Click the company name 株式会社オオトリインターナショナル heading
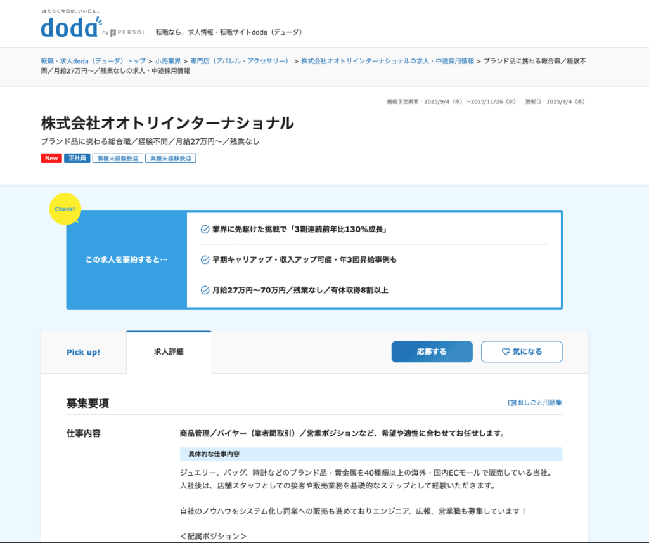Screen dimensions: 649x543 coord(167,123)
